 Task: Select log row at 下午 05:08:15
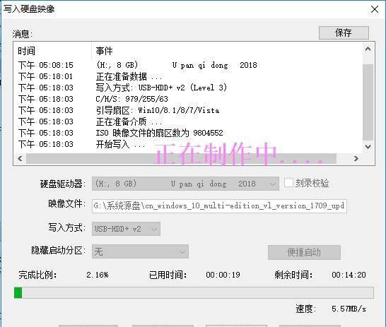click(138, 65)
